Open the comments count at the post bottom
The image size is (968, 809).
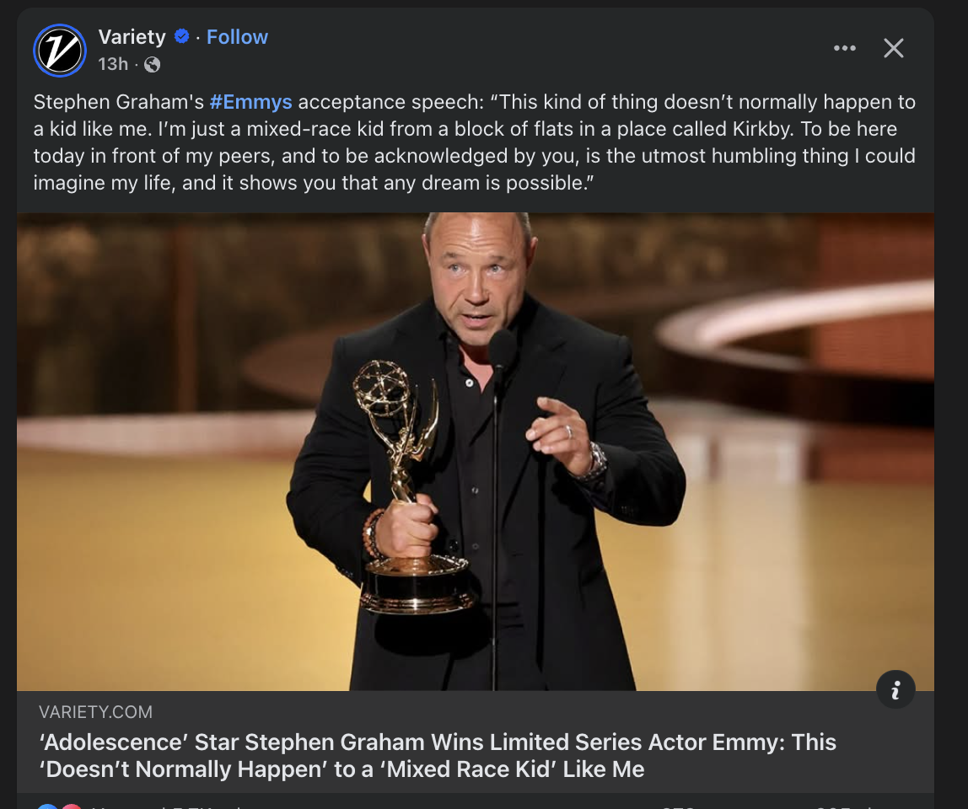click(x=678, y=806)
